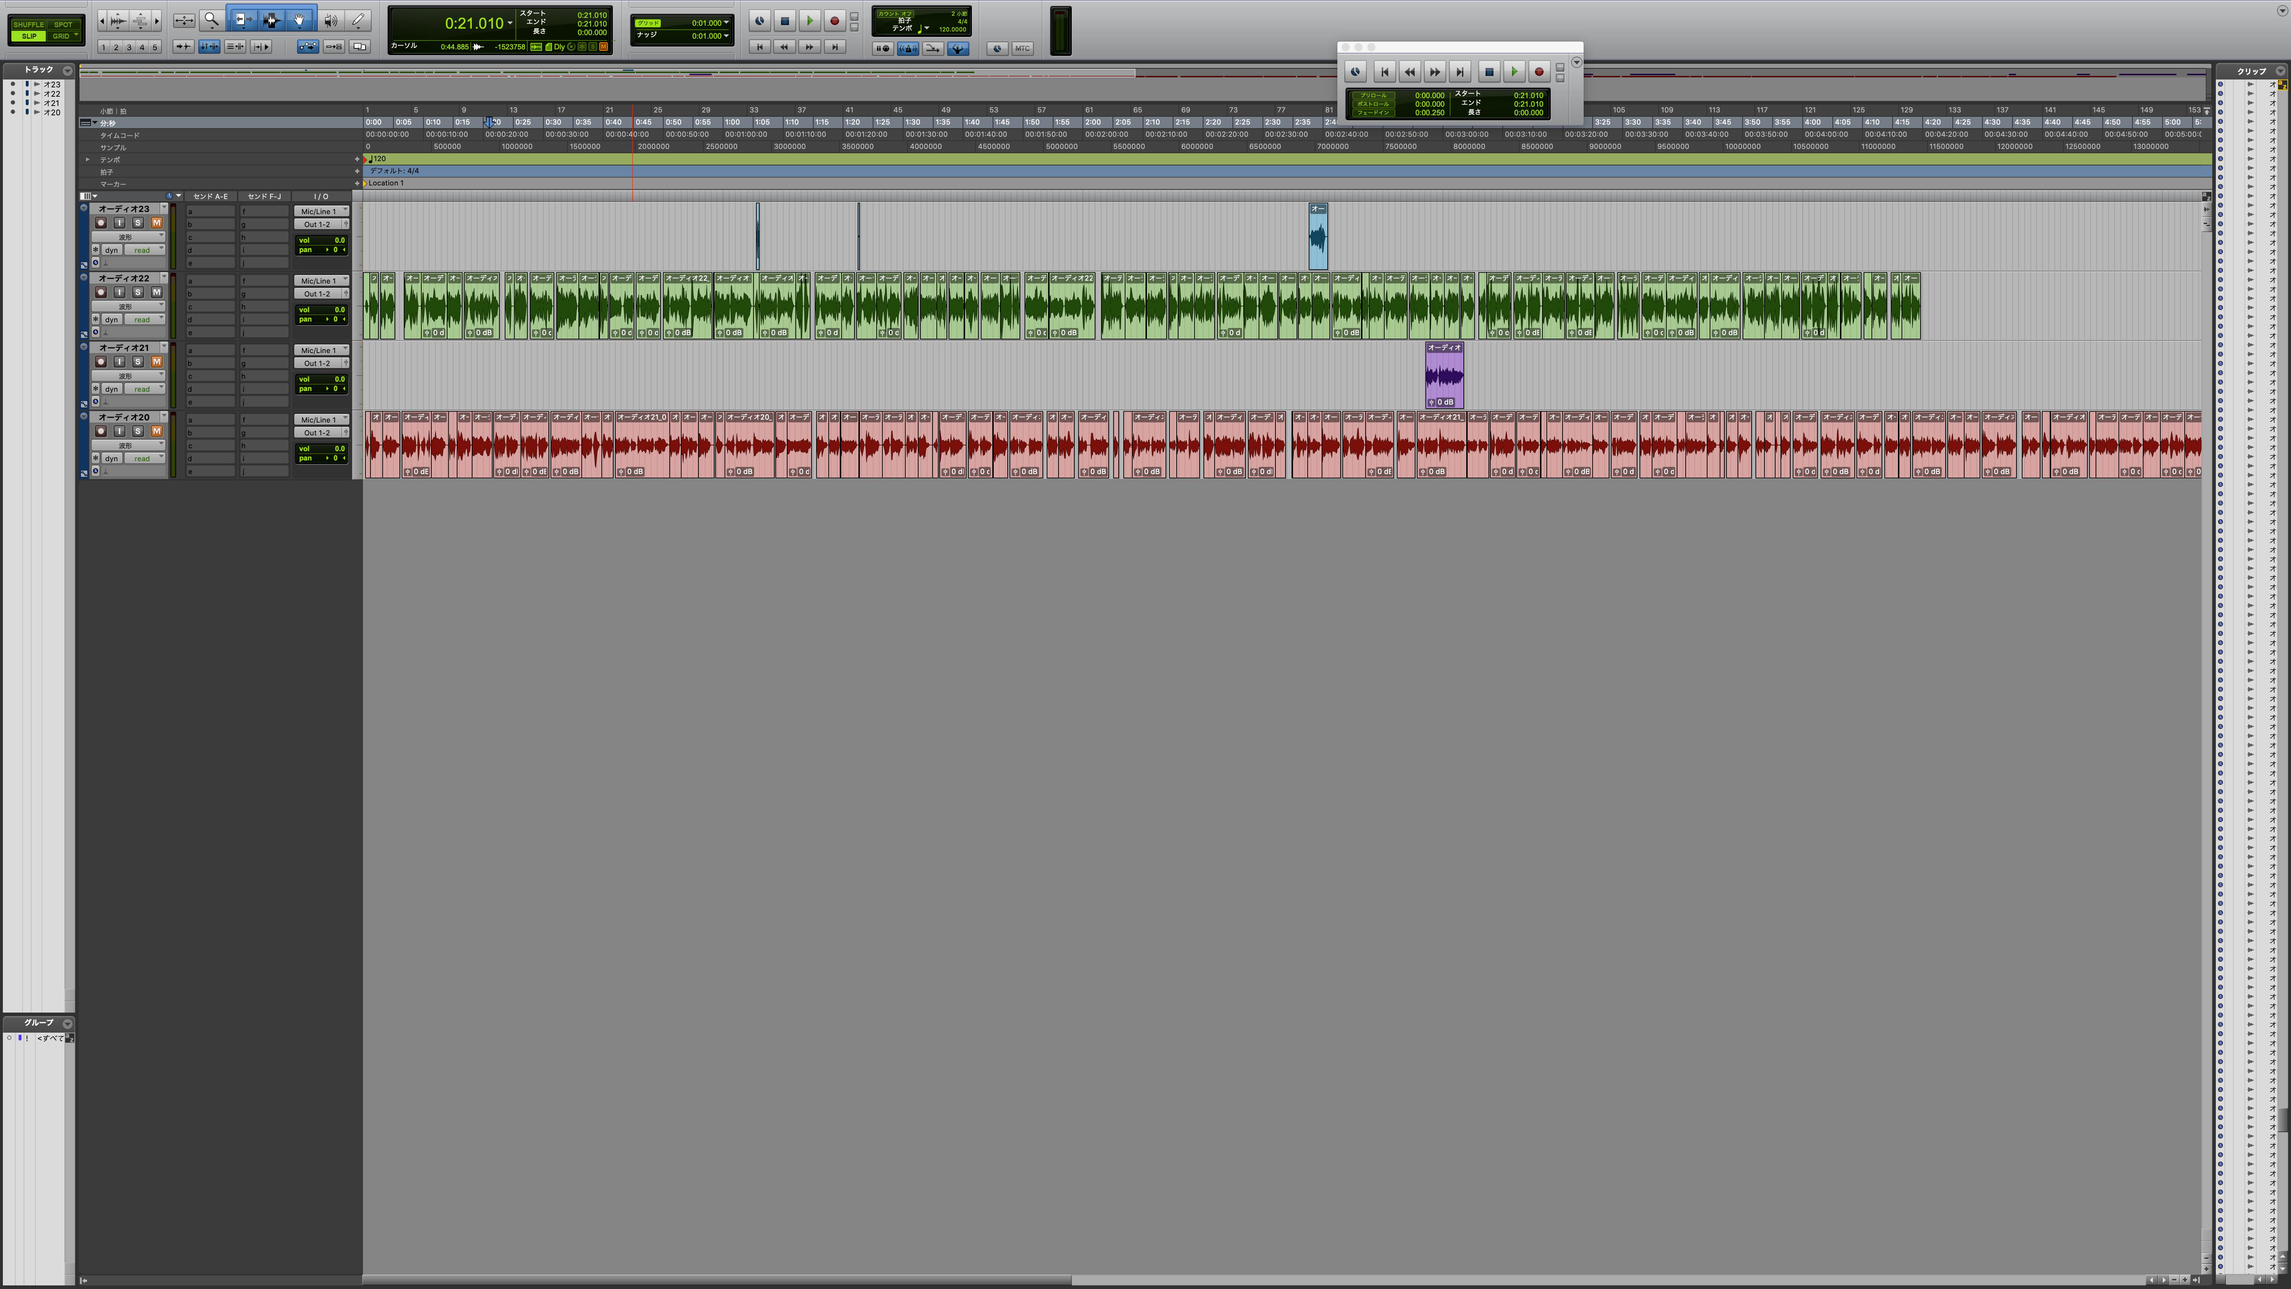Open オーディオ23 track view 波形 selector
The height and width of the screenshot is (1289, 2291).
[128, 237]
